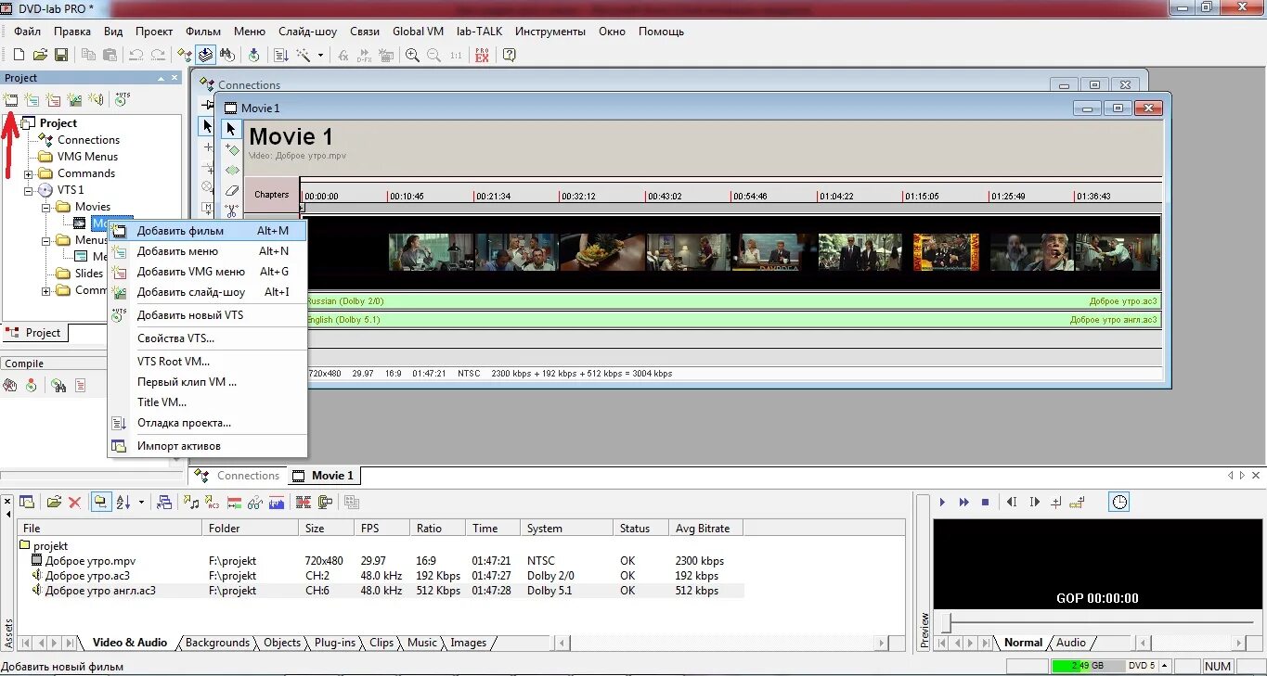This screenshot has width=1267, height=676.
Task: Click red X delete icon in Assets toolbar
Action: click(x=75, y=502)
